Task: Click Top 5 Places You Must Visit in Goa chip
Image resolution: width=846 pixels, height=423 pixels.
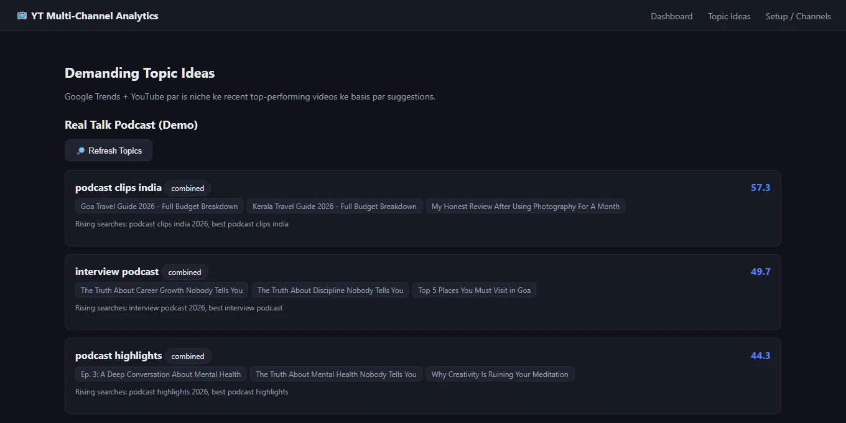Action: pyautogui.click(x=475, y=291)
